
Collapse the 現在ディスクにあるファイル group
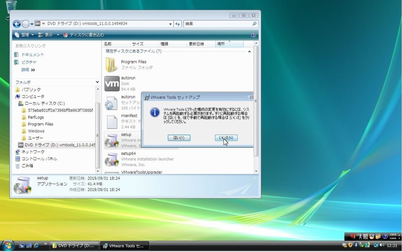[x=249, y=51]
